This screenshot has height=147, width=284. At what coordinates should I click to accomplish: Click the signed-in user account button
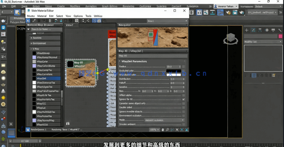click(226, 7)
